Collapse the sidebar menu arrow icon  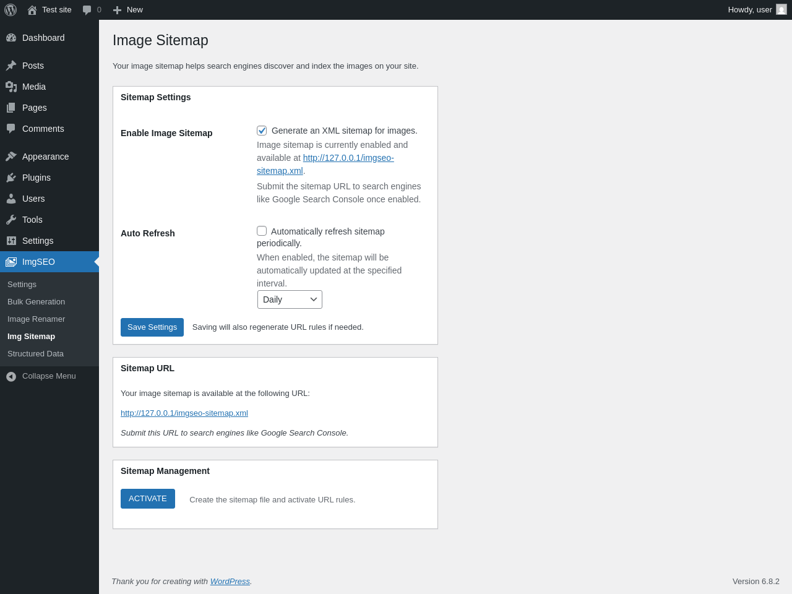click(x=11, y=376)
